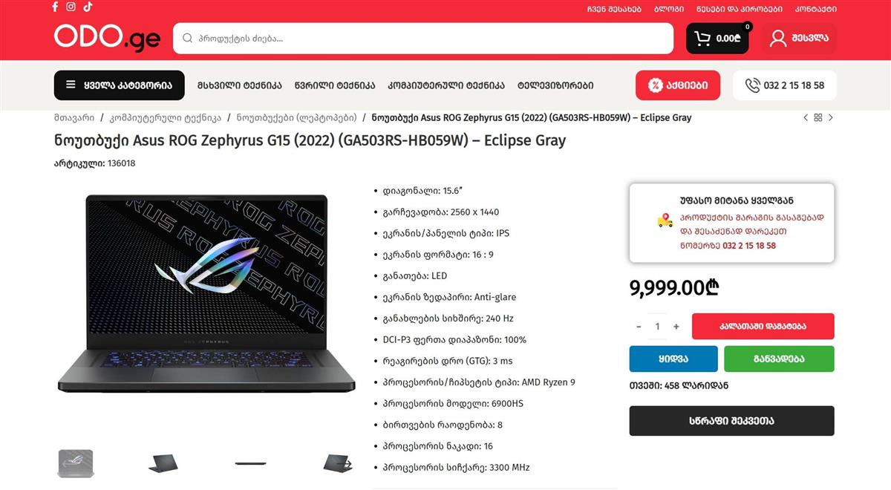This screenshot has height=490, width=891.
Task: Select the second laptop thumbnail
Action: [x=163, y=463]
